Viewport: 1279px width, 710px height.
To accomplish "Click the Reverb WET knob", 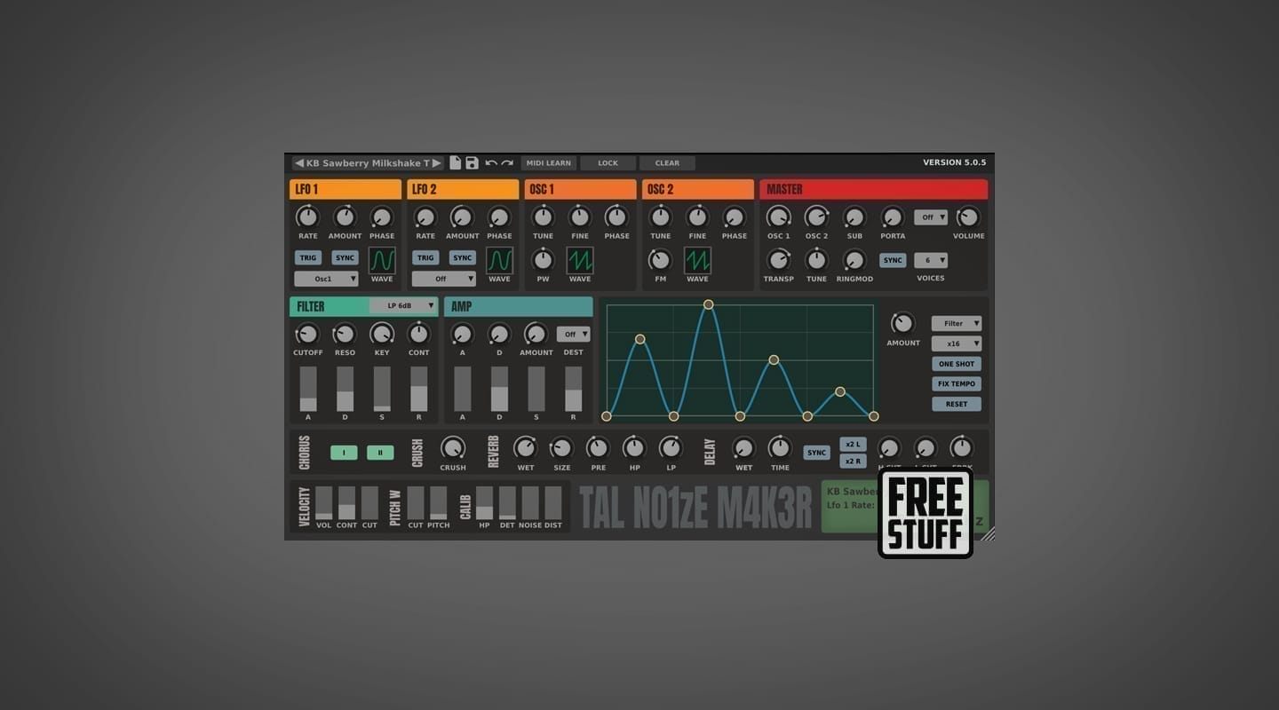I will (526, 448).
